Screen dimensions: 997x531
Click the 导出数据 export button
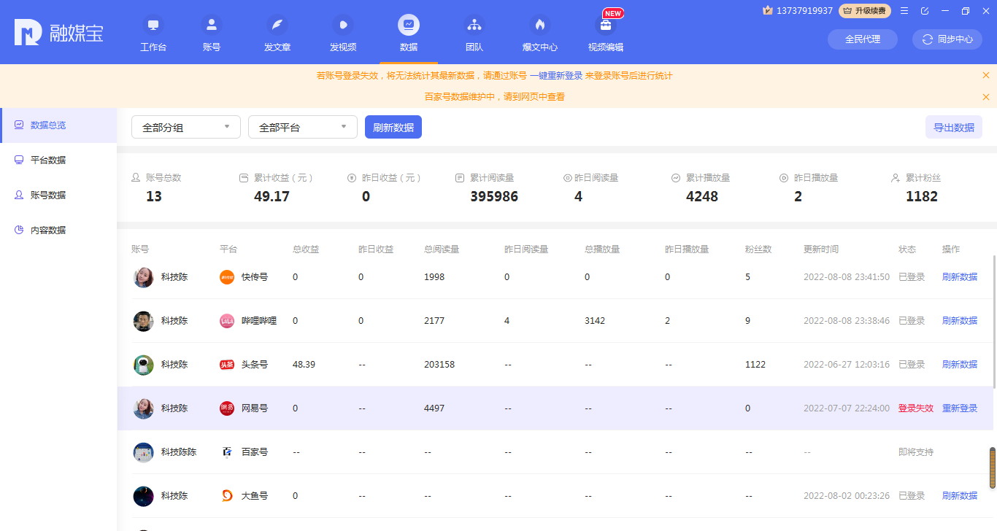pos(954,127)
